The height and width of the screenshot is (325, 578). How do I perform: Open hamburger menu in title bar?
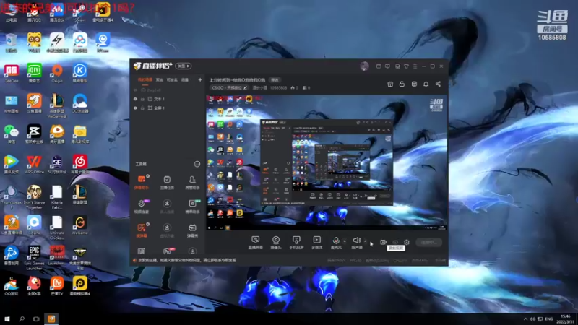pos(415,66)
